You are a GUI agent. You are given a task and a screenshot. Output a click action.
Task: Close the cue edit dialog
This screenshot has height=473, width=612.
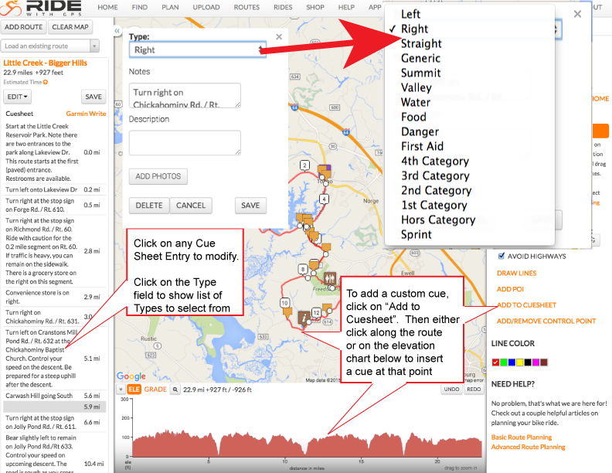click(x=279, y=36)
